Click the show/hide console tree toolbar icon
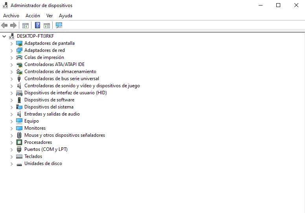The height and width of the screenshot is (213, 305). (26, 26)
